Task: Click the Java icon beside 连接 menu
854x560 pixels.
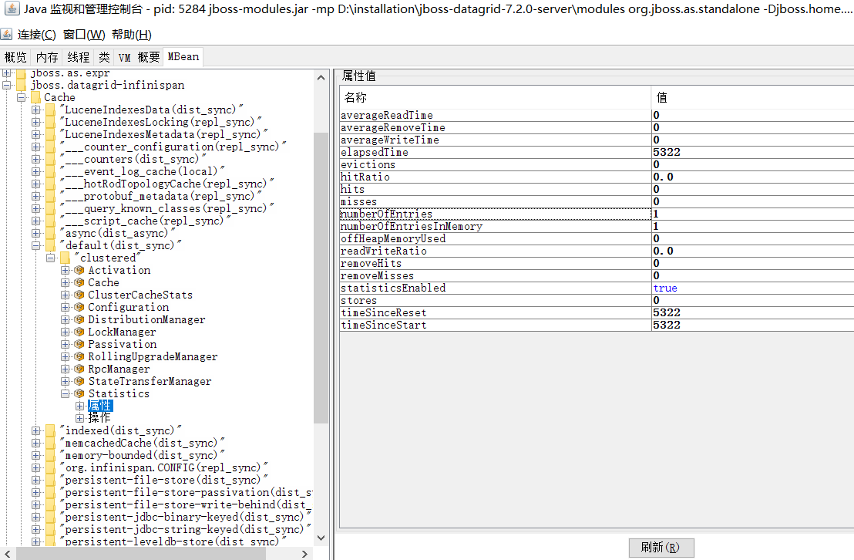Action: (x=6, y=35)
